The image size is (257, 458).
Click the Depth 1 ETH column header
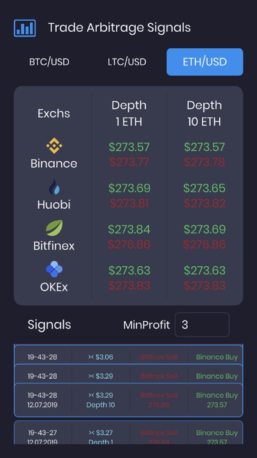(x=128, y=114)
